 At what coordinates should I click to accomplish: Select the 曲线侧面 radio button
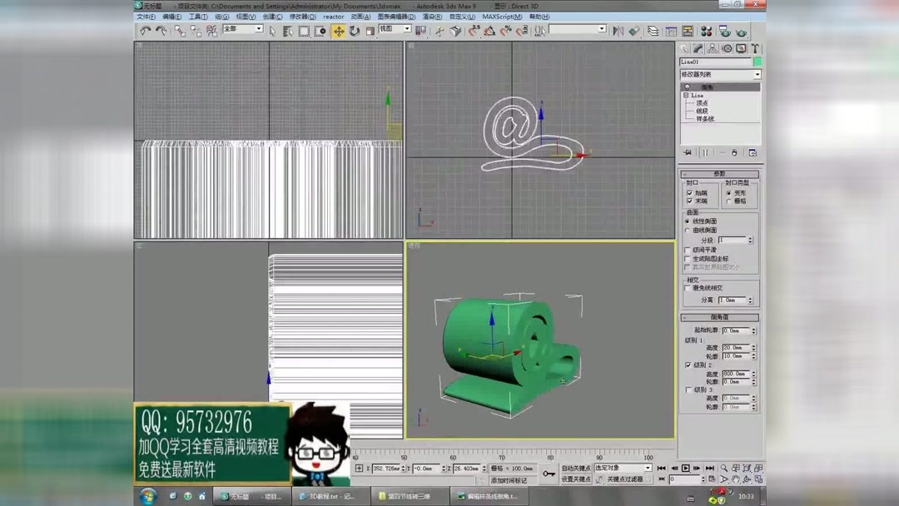[687, 229]
